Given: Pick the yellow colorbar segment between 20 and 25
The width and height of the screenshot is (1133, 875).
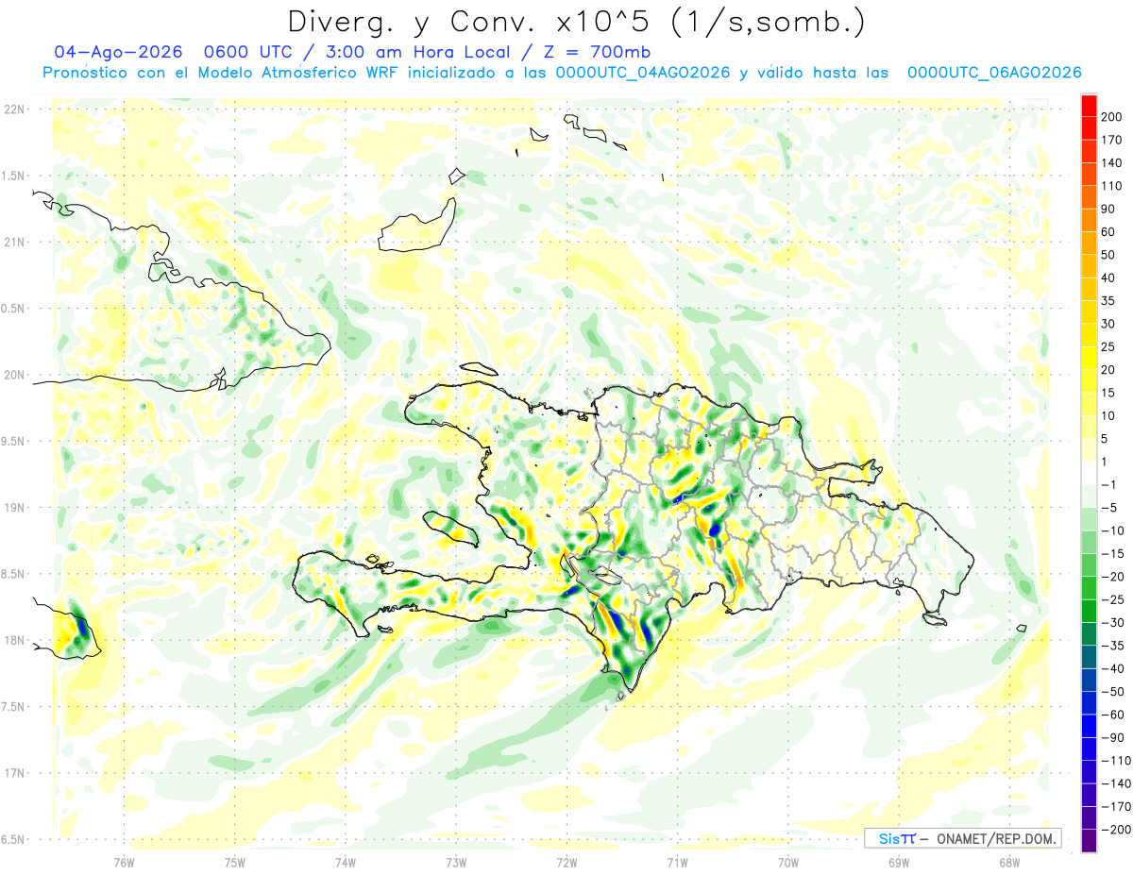Looking at the screenshot, I should (1089, 358).
